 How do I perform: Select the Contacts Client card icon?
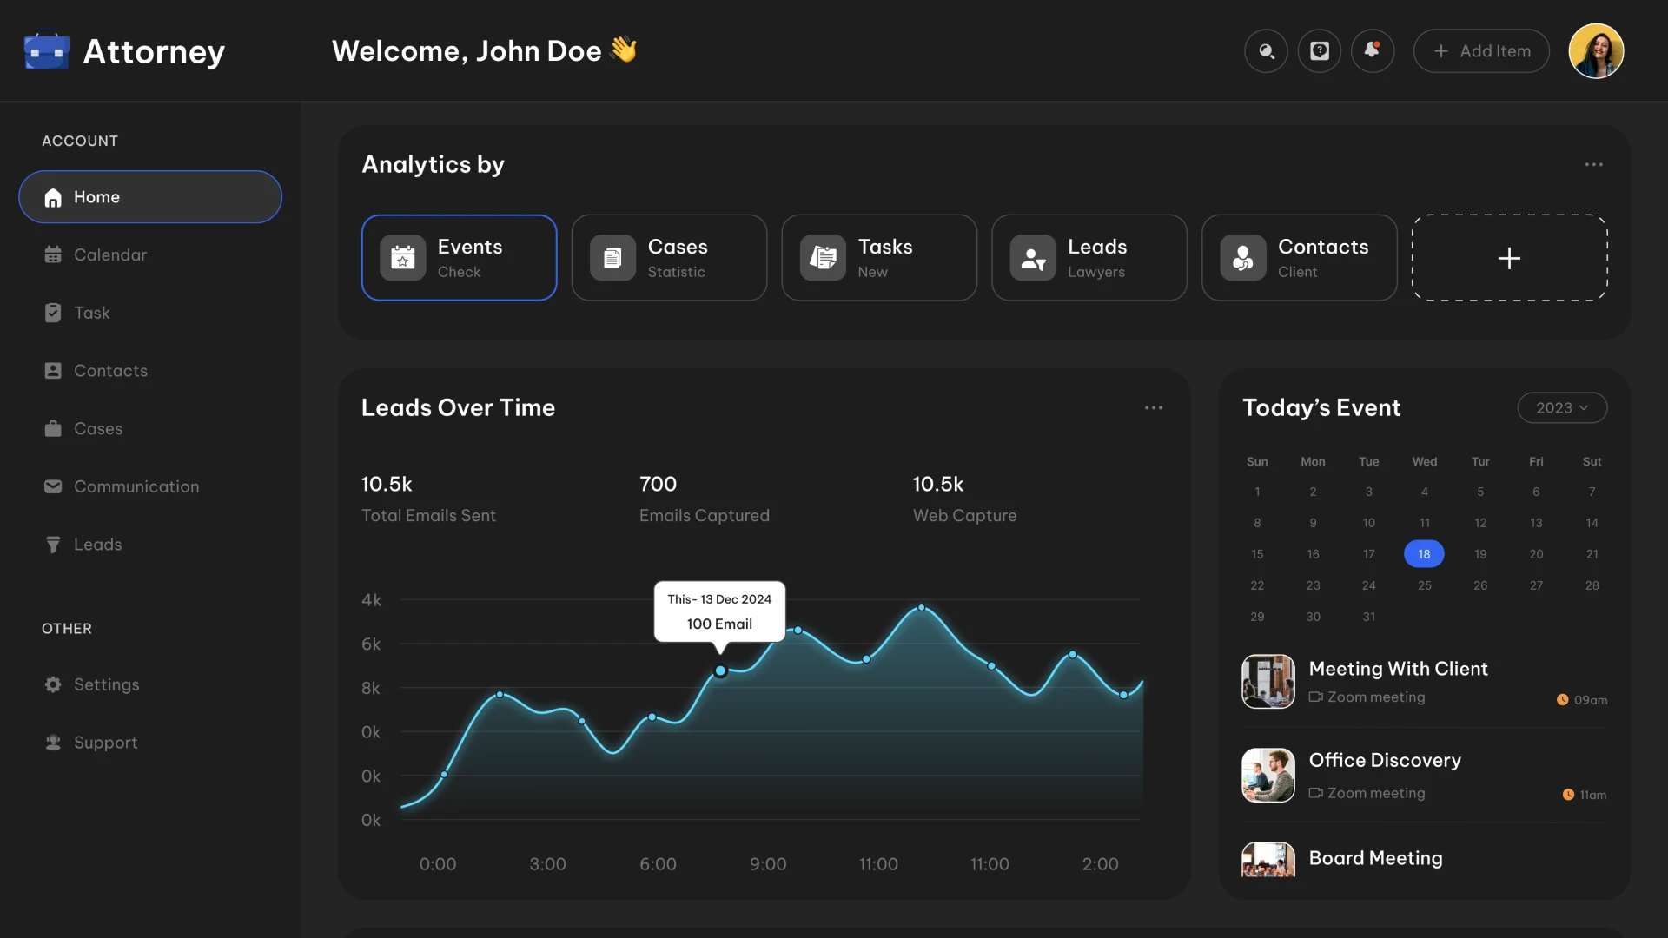(1243, 257)
